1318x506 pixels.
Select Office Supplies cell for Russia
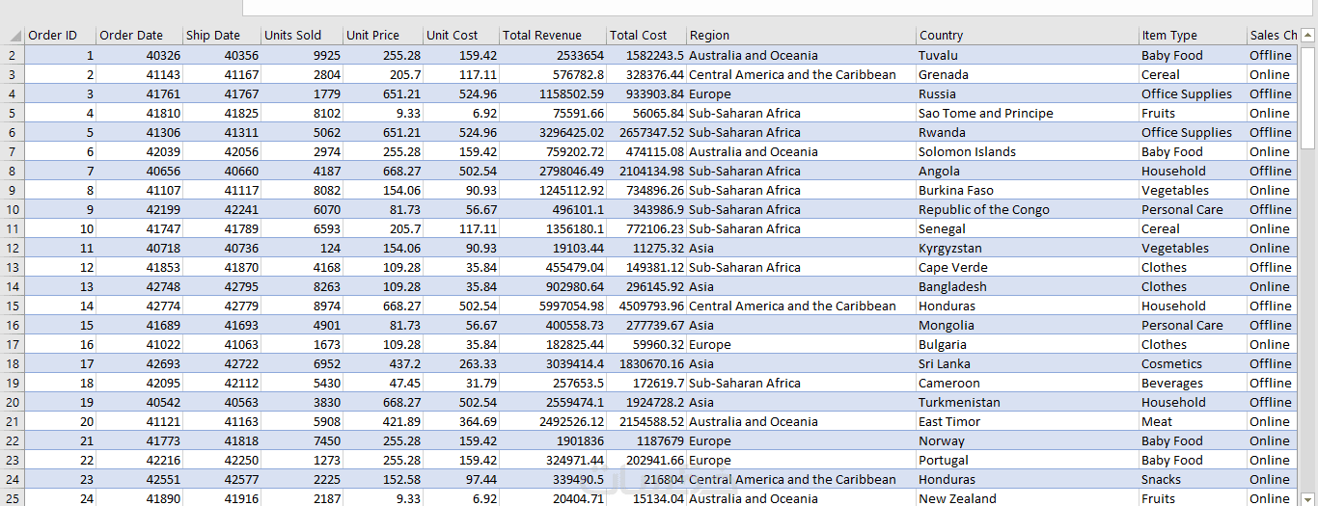1186,93
